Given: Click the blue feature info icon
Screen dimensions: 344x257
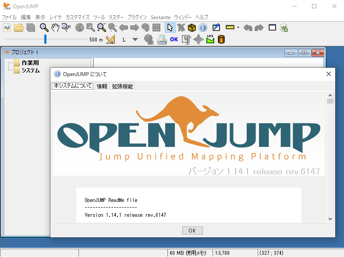Looking at the screenshot, I should (x=203, y=28).
